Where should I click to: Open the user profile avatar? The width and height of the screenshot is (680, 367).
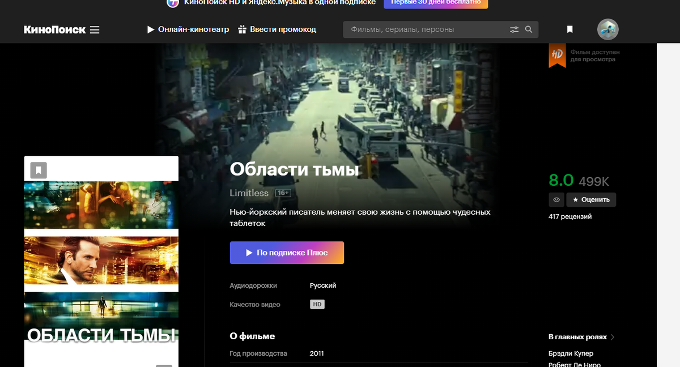click(x=607, y=29)
